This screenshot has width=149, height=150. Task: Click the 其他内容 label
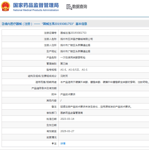(x=51, y=101)
